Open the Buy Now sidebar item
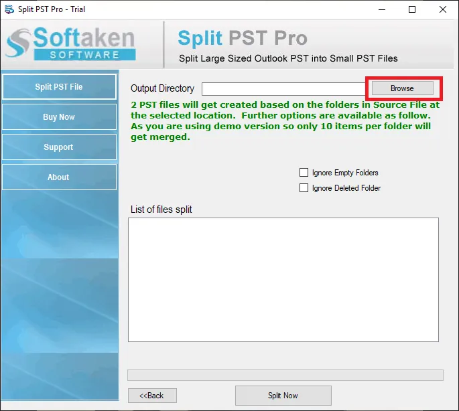Viewport: 459px width, 411px height. tap(59, 117)
